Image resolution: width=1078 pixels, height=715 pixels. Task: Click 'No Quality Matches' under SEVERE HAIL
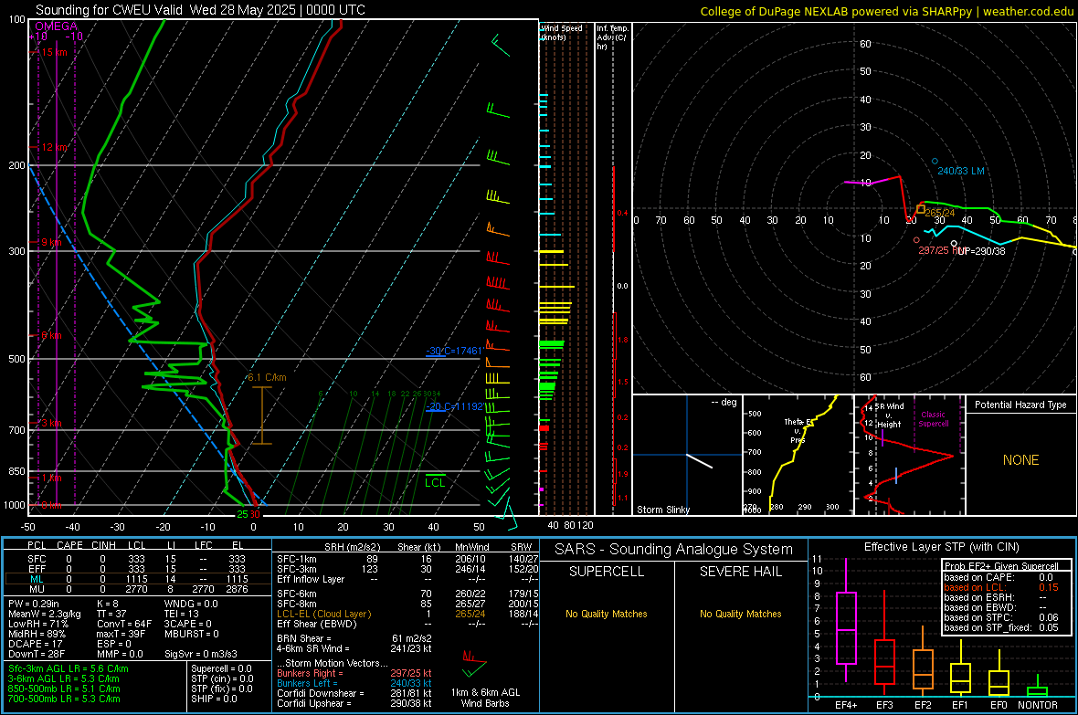point(740,614)
